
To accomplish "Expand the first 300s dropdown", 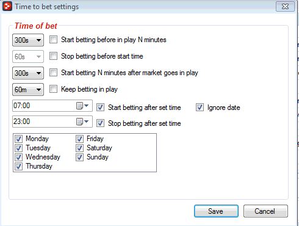I will (28, 40).
